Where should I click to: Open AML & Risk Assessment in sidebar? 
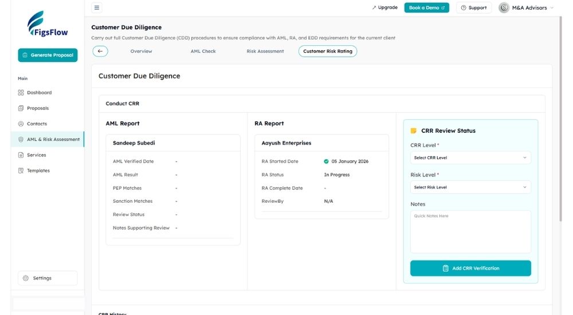pos(48,139)
